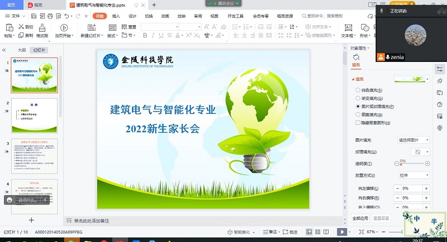The height and width of the screenshot is (242, 447).
Task: Check the 隐藏背景图形 checkbox
Action: pos(358,122)
